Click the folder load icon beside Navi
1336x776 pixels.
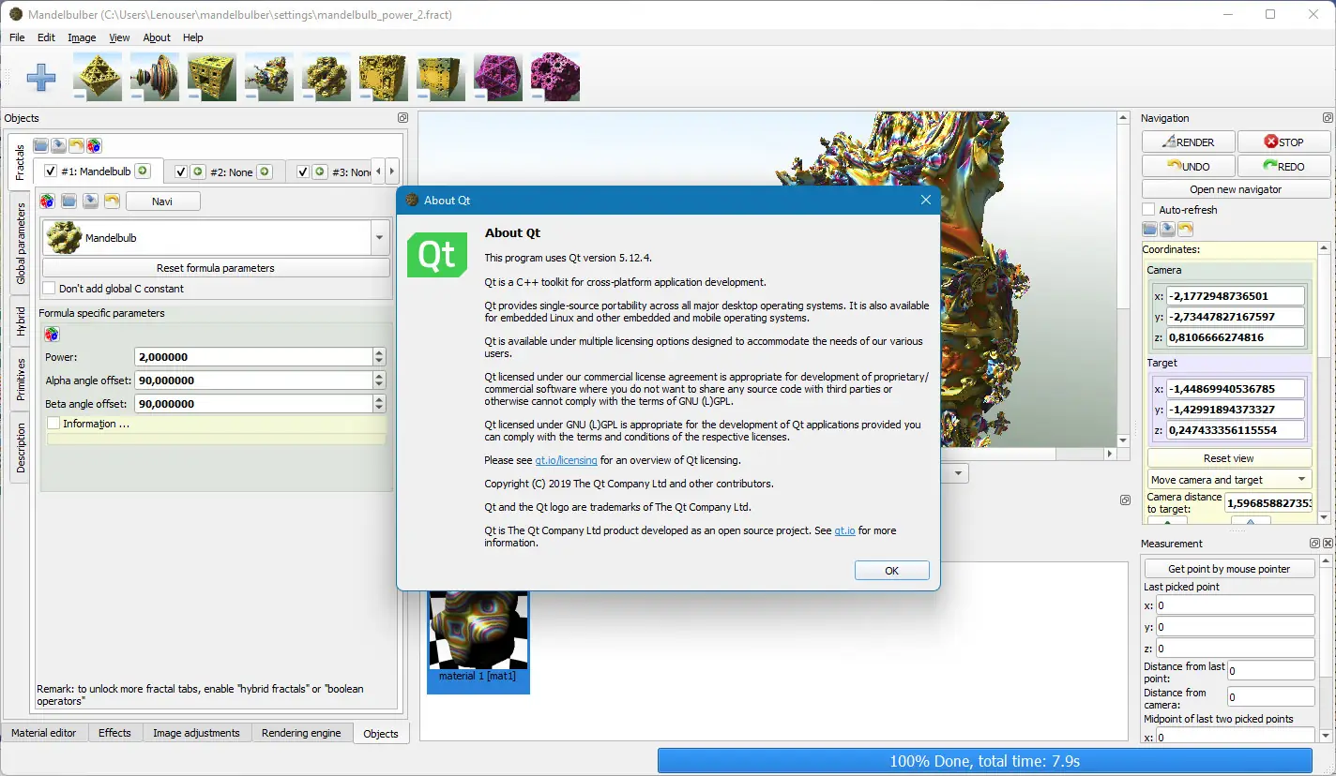68,201
